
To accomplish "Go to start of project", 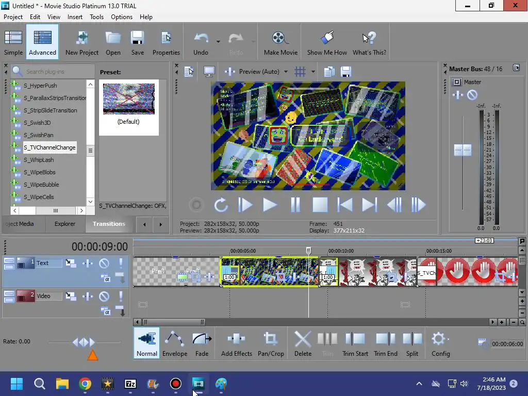I will pos(344,205).
